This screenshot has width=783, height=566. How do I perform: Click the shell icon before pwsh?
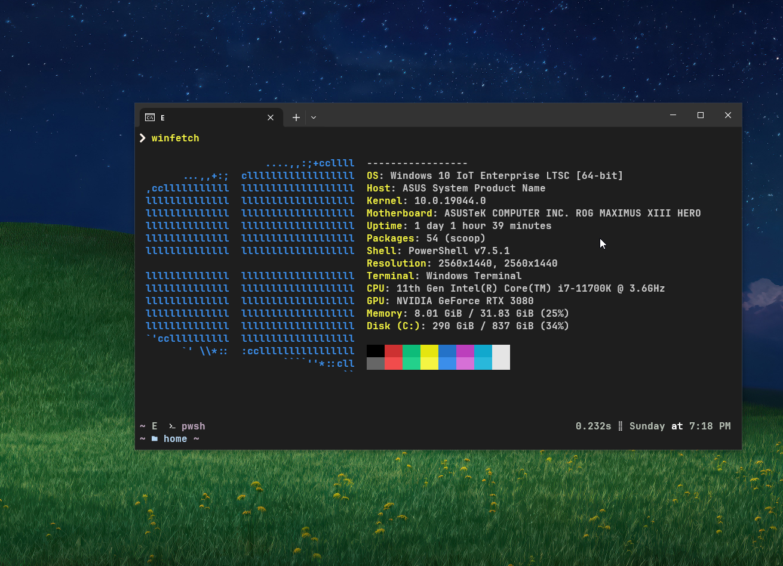(x=172, y=426)
